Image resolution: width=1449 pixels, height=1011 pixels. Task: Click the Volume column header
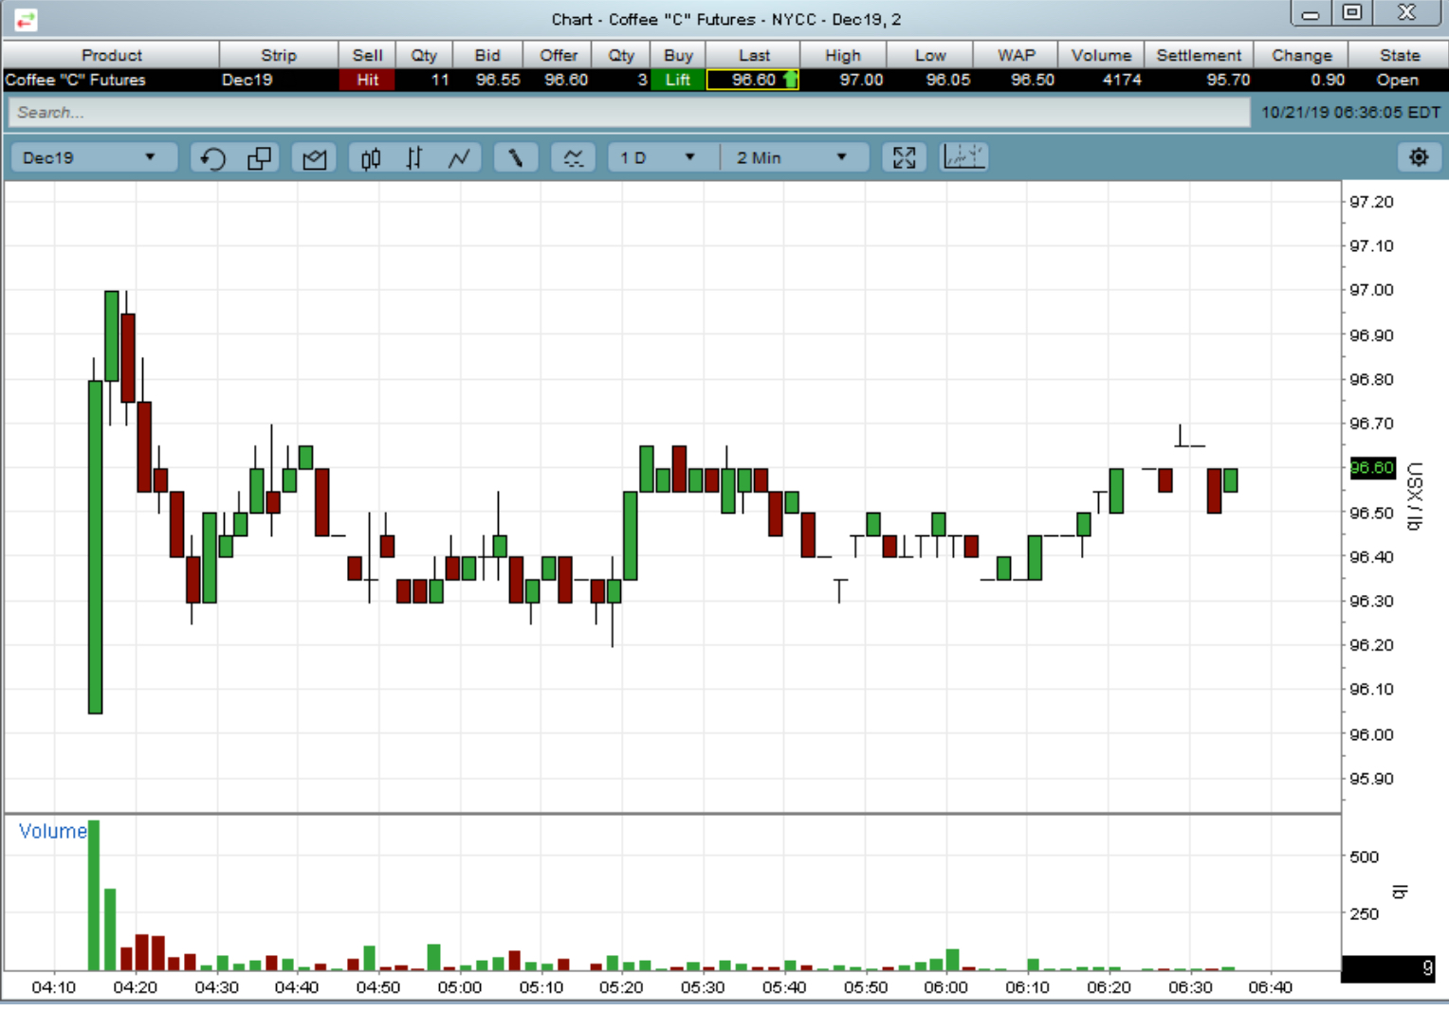pyautogui.click(x=1101, y=55)
